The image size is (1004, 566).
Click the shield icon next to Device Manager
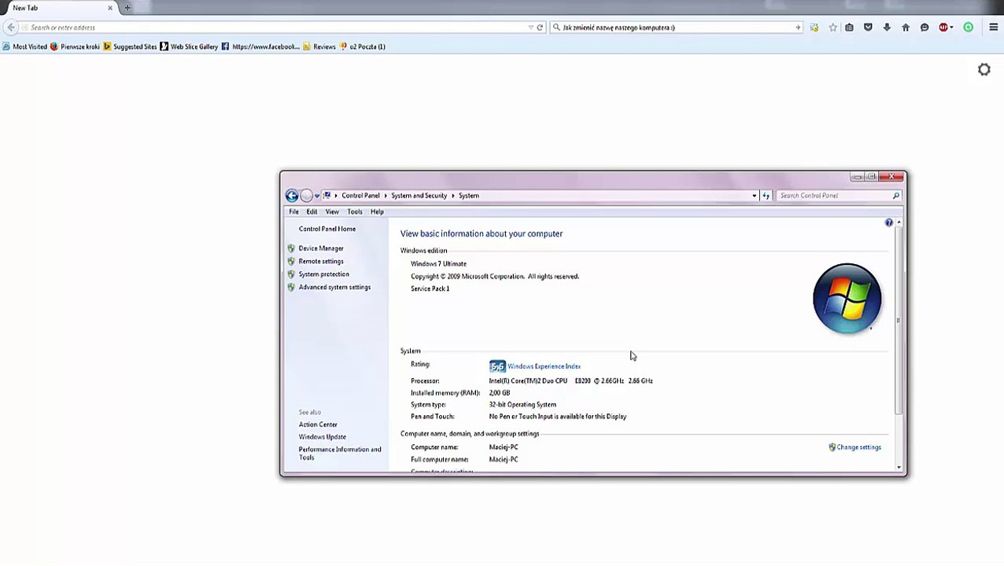coord(291,248)
